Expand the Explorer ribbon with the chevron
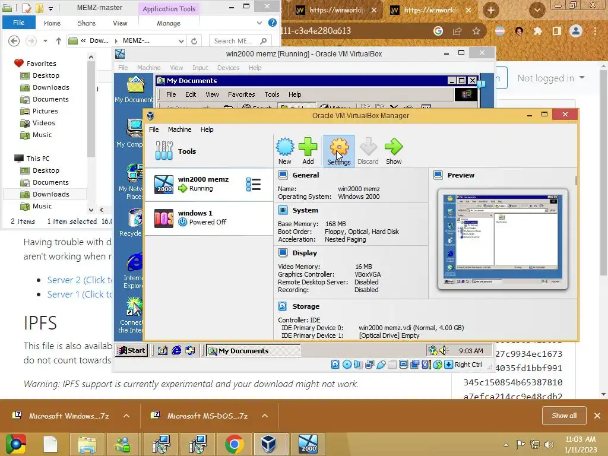608x456 pixels. click(x=259, y=23)
